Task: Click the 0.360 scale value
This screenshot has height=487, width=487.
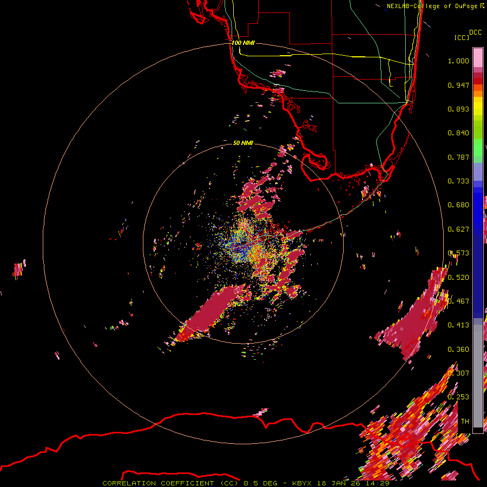Action: coord(458,350)
